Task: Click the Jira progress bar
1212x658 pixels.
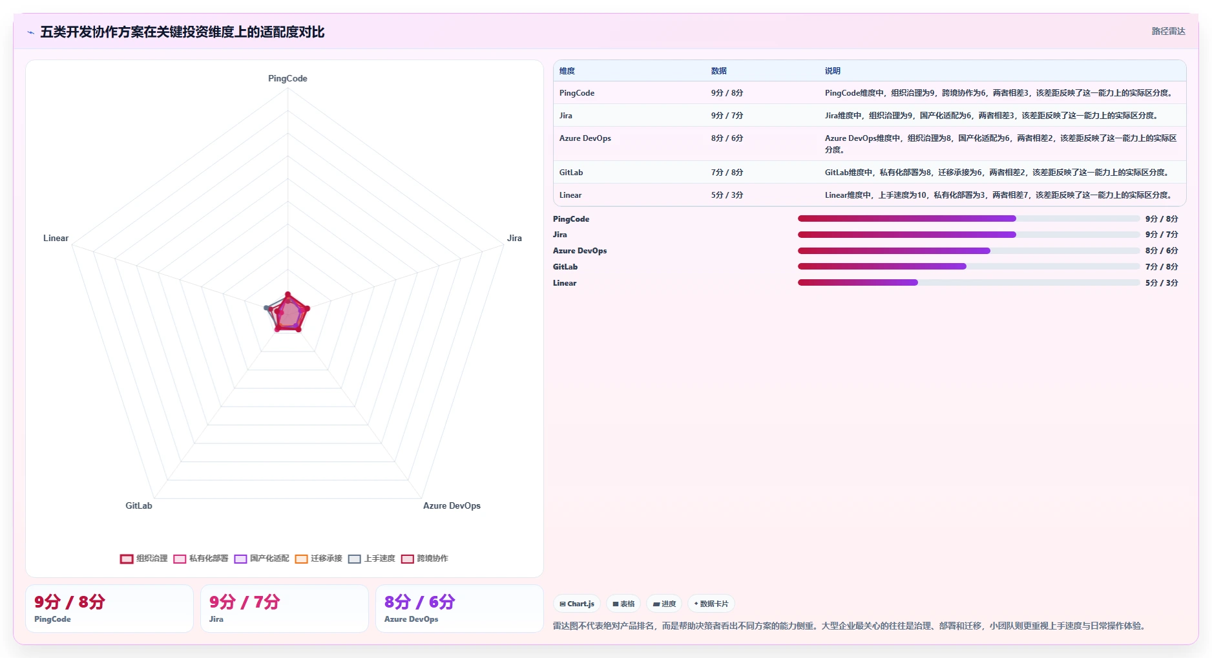Action: click(968, 235)
